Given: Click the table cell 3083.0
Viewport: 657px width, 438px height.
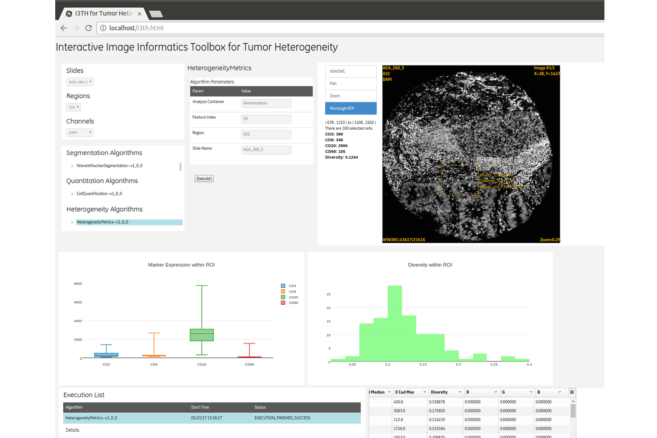Looking at the screenshot, I should 410,411.
